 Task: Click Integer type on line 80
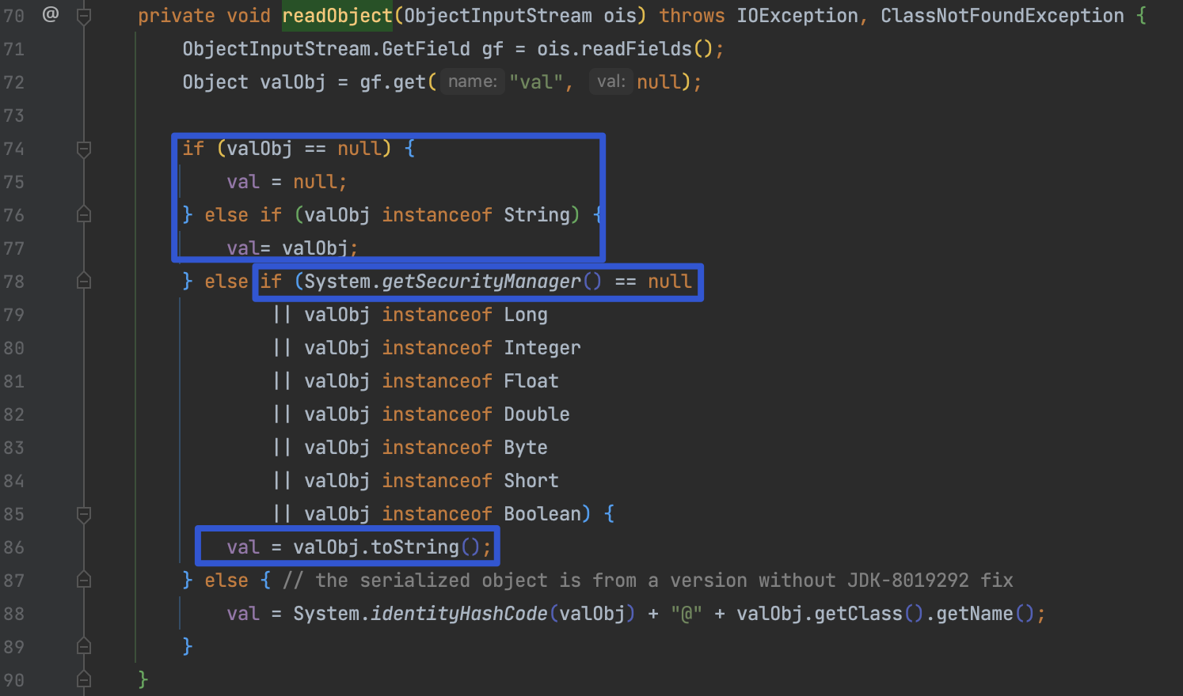pos(542,348)
